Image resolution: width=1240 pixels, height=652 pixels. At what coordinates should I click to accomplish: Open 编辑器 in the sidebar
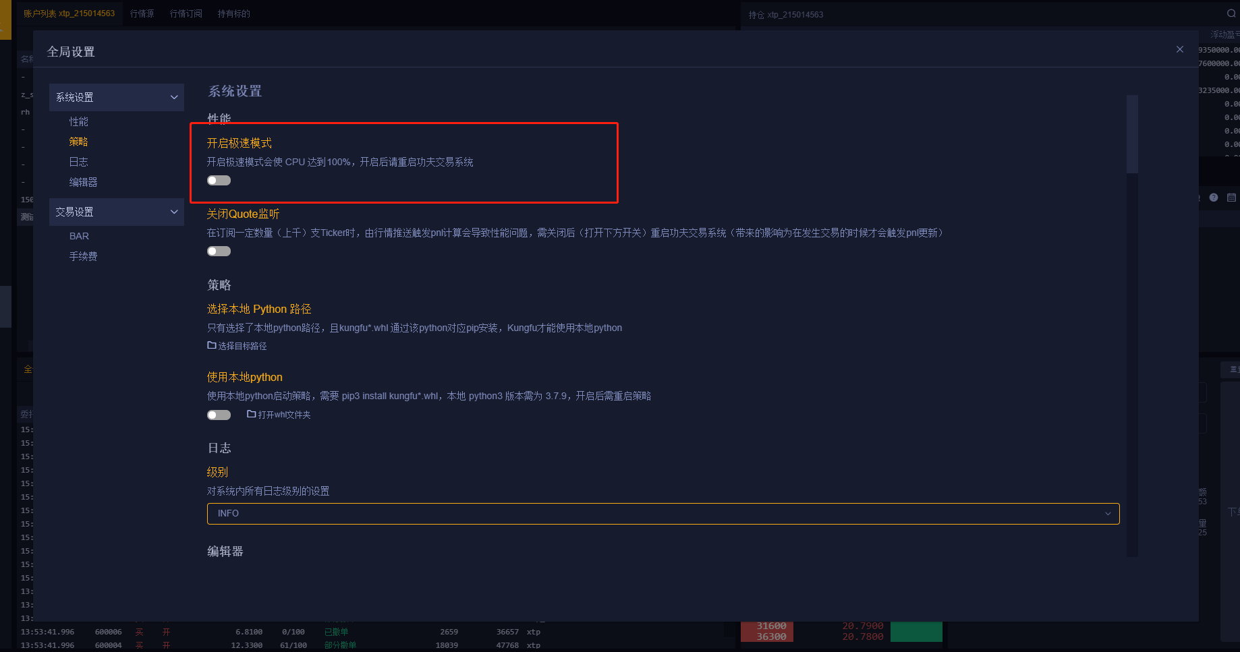tap(83, 182)
